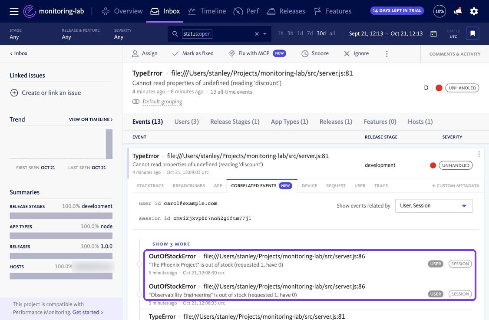Image resolution: width=489 pixels, height=320 pixels.
Task: Select the 30d time range
Action: coord(321,33)
